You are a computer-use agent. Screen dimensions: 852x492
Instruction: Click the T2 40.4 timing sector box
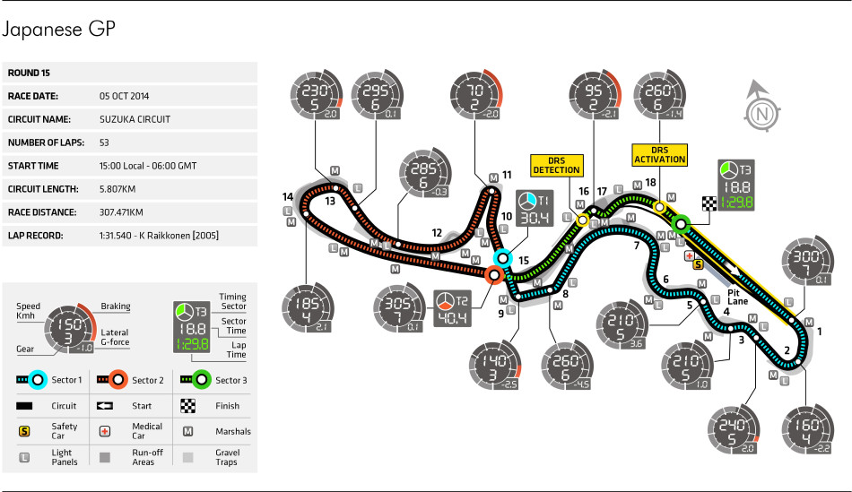[452, 308]
